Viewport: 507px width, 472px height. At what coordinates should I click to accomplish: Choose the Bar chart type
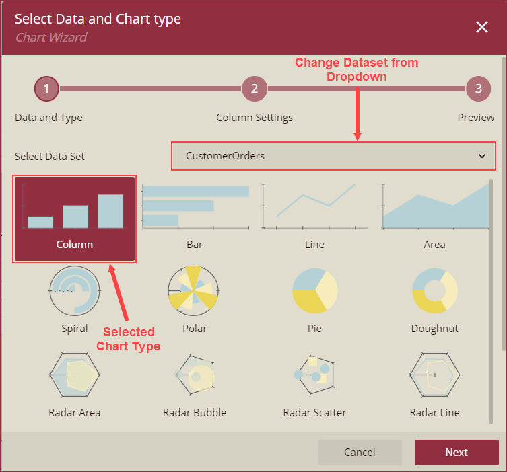[x=195, y=219]
